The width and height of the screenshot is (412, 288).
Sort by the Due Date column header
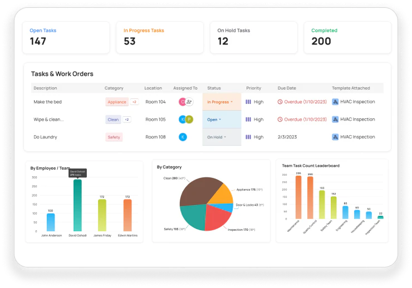click(287, 88)
